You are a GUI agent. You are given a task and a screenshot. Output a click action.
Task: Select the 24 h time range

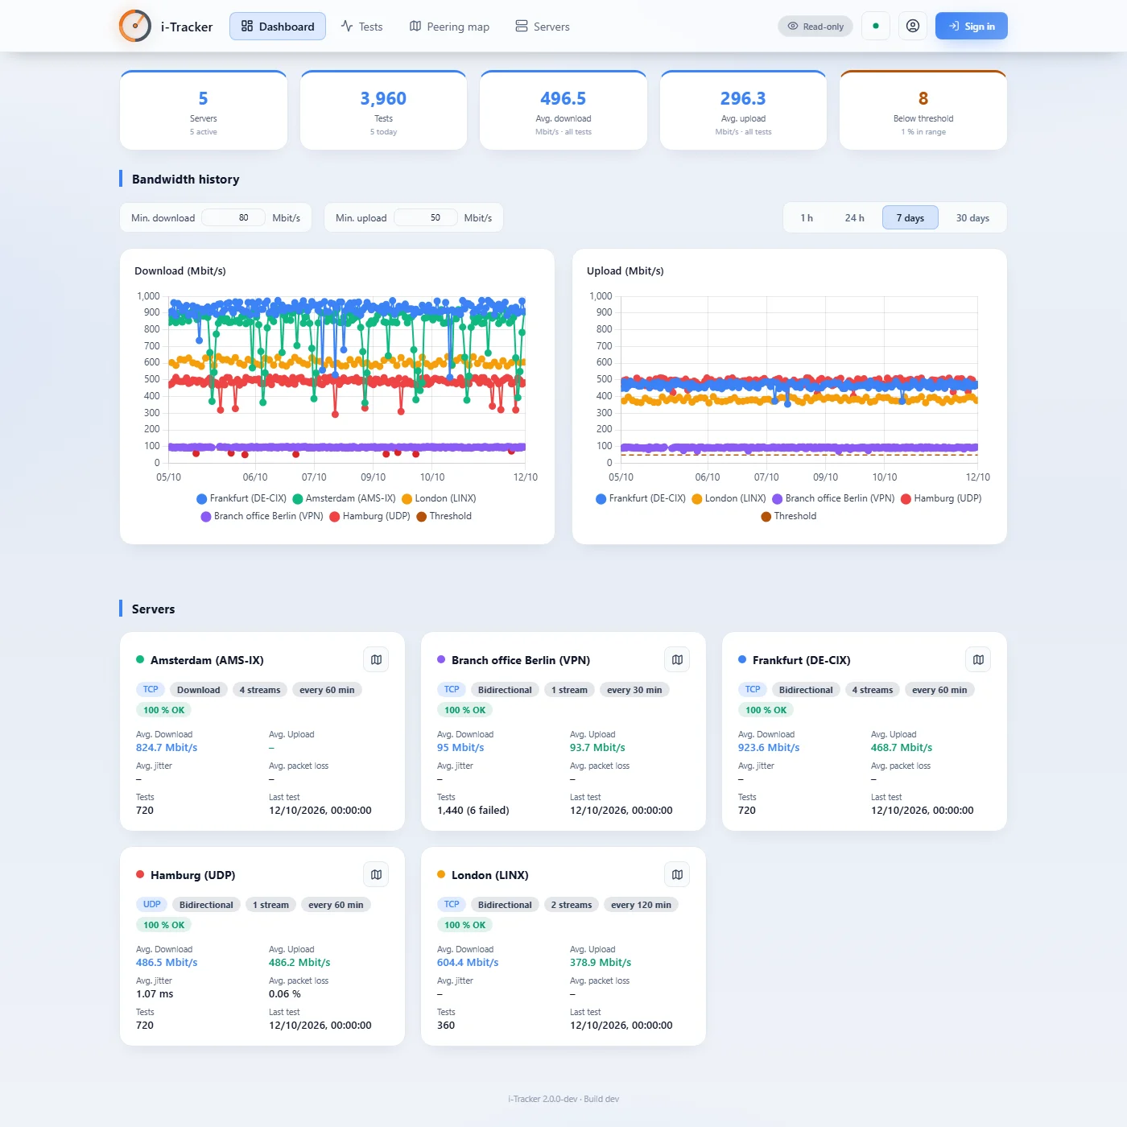click(x=855, y=218)
